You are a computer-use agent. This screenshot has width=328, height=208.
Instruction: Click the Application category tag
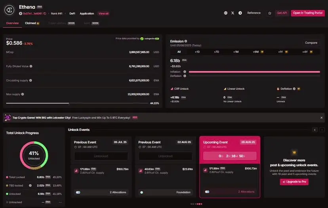(x=87, y=13)
